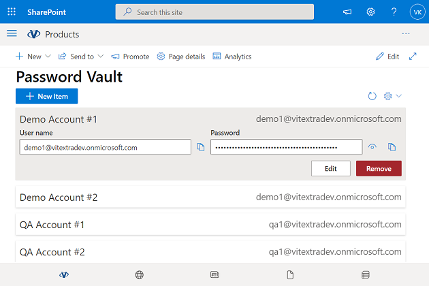Open Page details
The width and height of the screenshot is (429, 286).
click(181, 57)
